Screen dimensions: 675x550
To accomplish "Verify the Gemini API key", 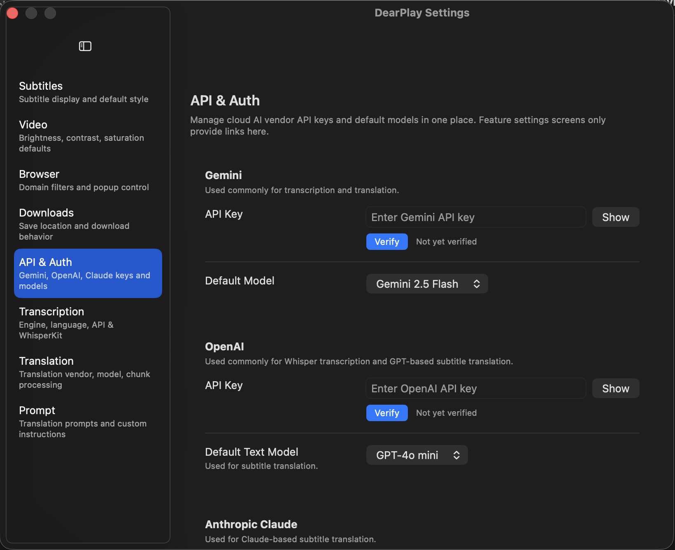I will click(387, 242).
